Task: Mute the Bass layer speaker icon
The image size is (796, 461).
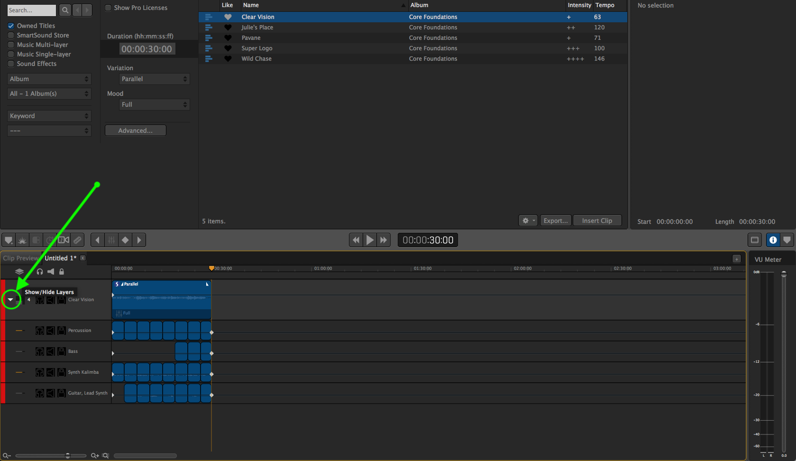Action: tap(51, 351)
